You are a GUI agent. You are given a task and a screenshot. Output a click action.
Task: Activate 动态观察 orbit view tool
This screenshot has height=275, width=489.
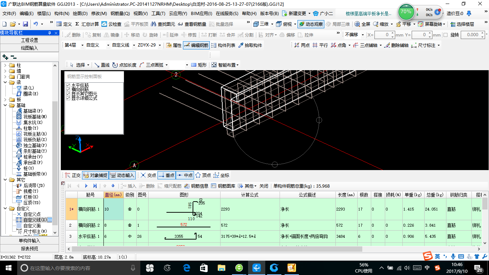(x=311, y=24)
